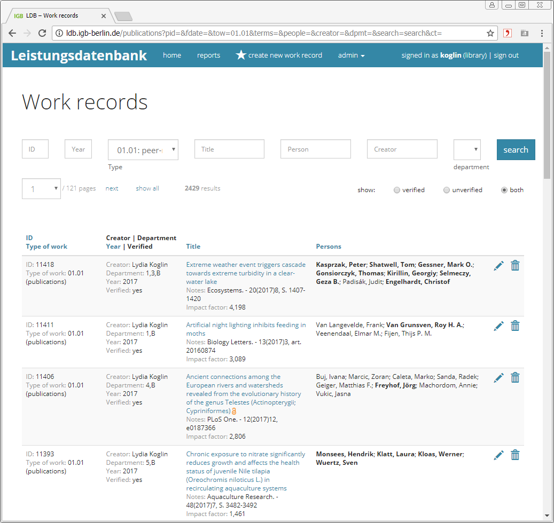The image size is (554, 523).
Task: Click the trash icon for record 11411
Action: pos(515,326)
